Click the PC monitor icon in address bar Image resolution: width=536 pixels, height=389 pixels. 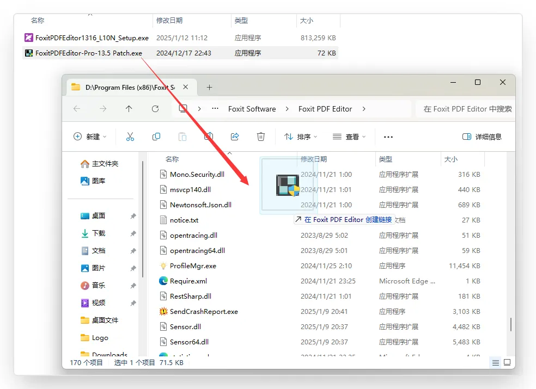click(183, 109)
